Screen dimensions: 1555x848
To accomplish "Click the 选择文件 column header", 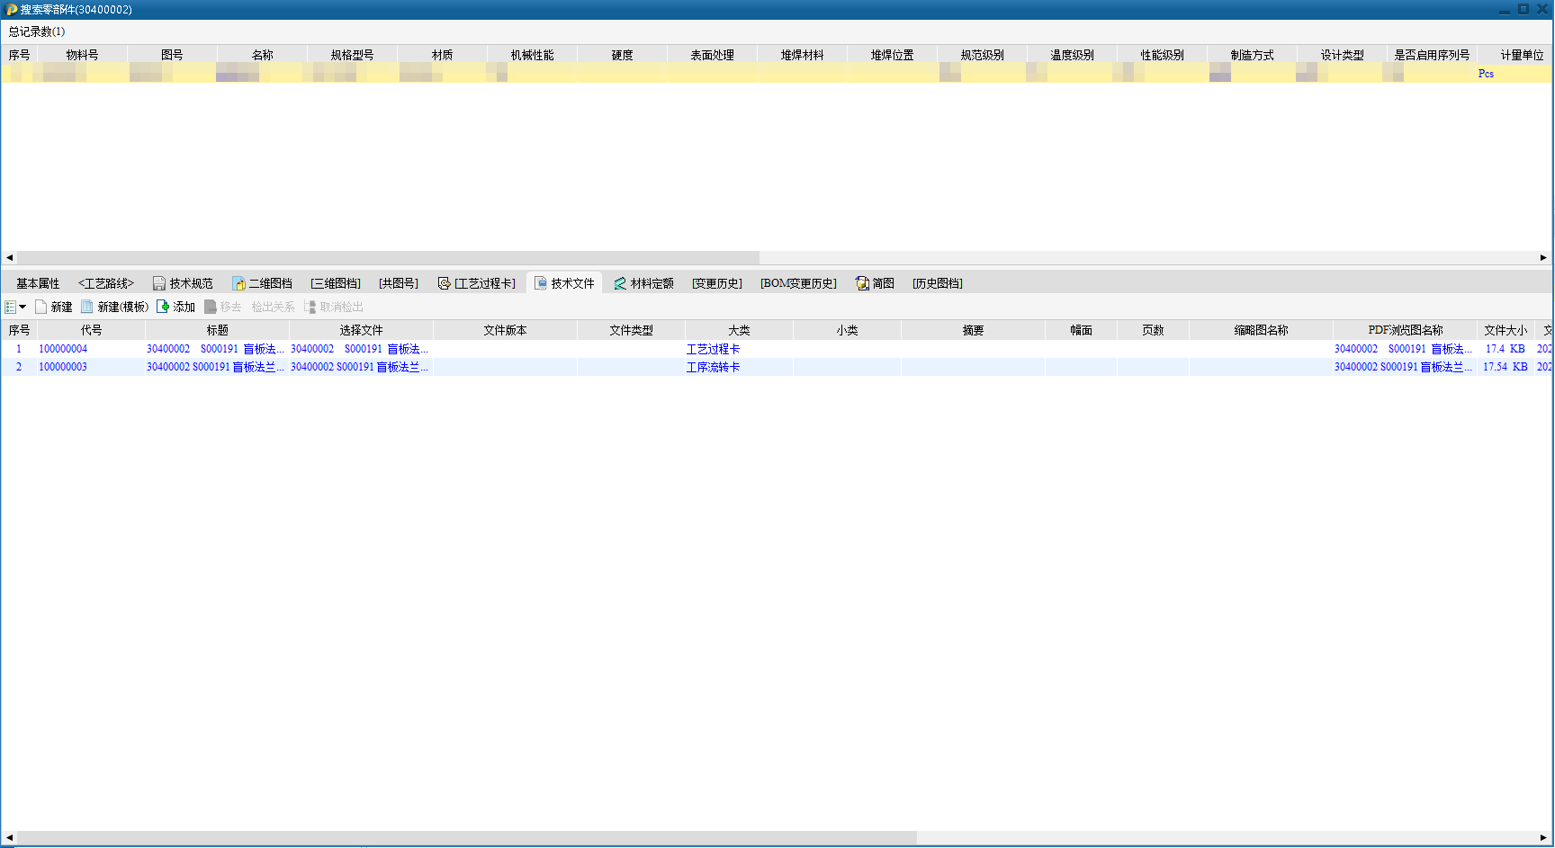I will coord(361,330).
